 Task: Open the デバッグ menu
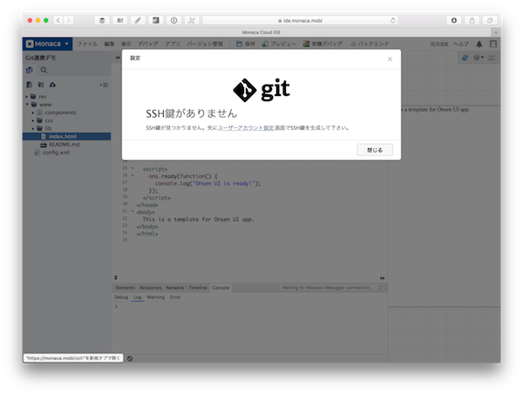click(x=148, y=44)
